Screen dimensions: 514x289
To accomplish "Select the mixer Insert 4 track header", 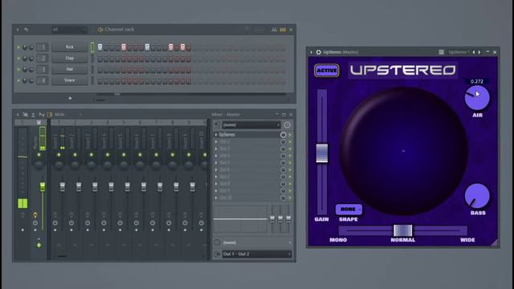I will pos(108,122).
